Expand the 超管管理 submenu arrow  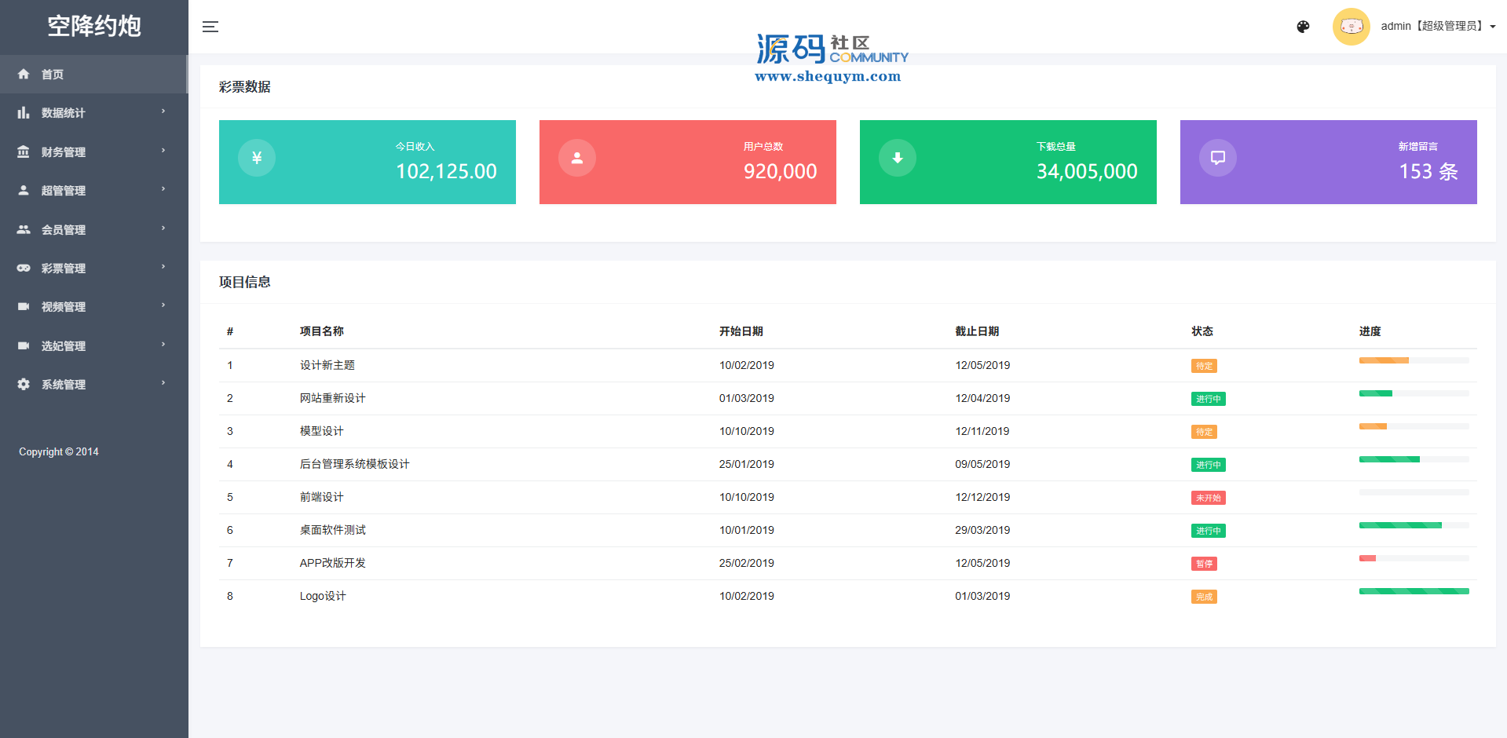tap(163, 189)
